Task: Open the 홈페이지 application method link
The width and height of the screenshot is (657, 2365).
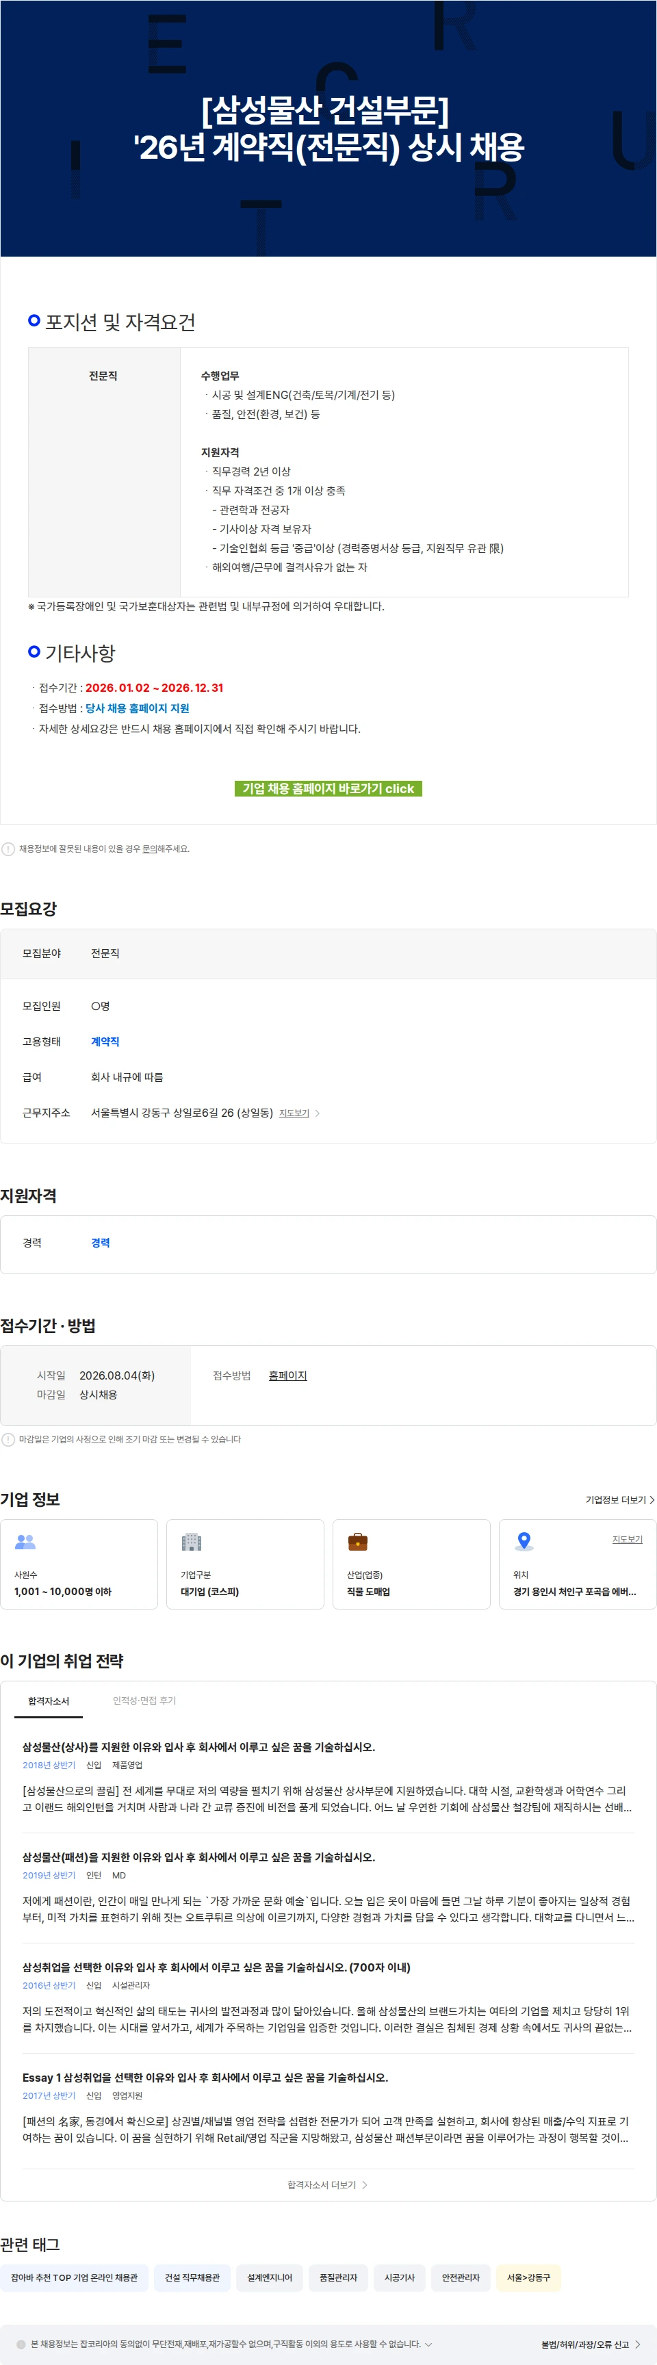Action: [287, 1375]
